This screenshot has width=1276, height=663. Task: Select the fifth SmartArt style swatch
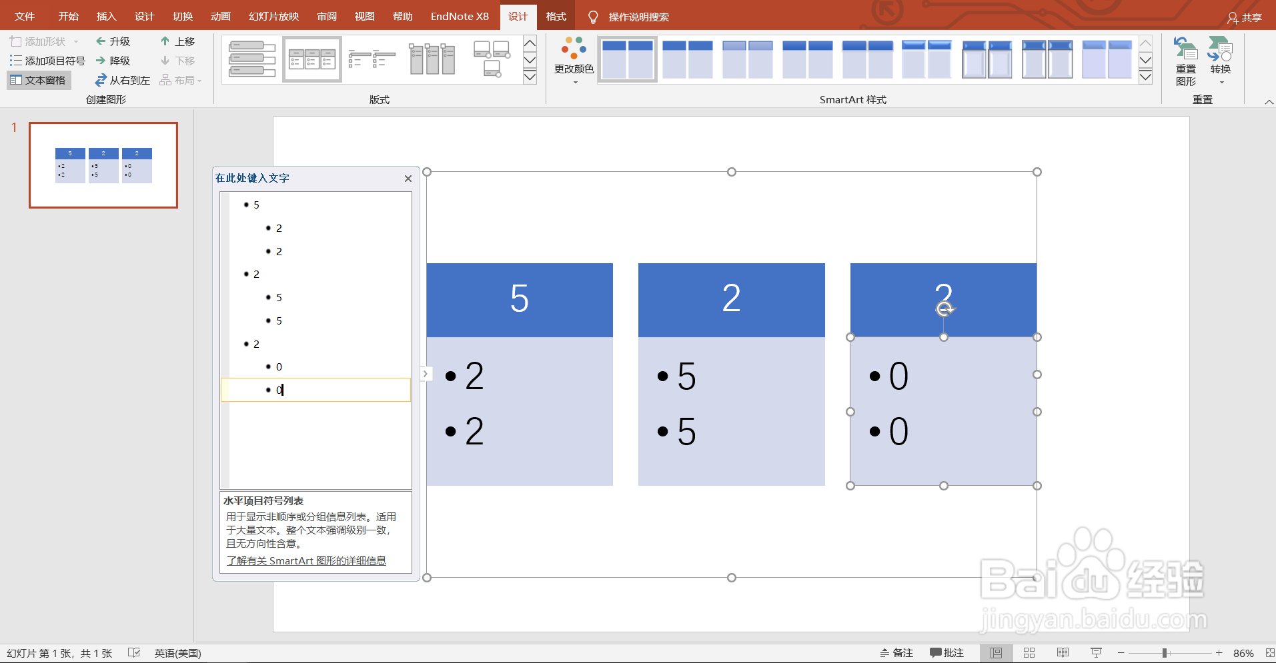(867, 59)
